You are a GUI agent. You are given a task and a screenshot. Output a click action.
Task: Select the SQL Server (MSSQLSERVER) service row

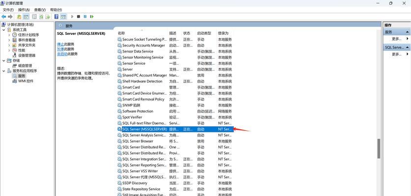(x=175, y=129)
